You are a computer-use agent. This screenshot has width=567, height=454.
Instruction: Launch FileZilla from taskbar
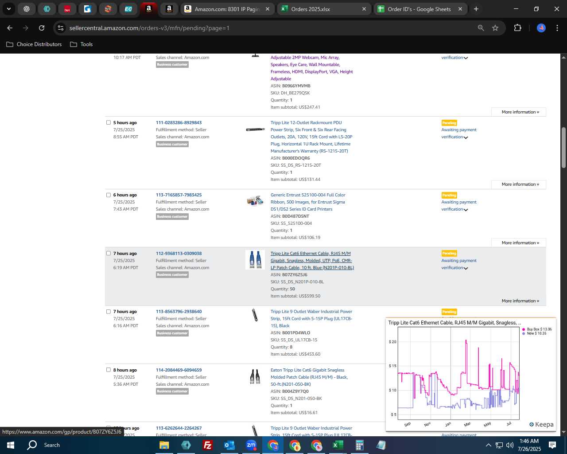207,445
